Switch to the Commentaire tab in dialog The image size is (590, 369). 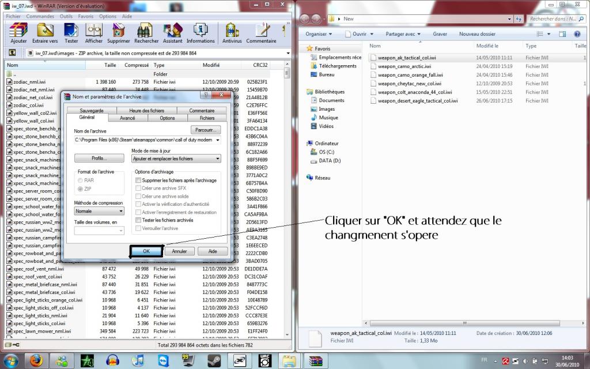(x=202, y=111)
